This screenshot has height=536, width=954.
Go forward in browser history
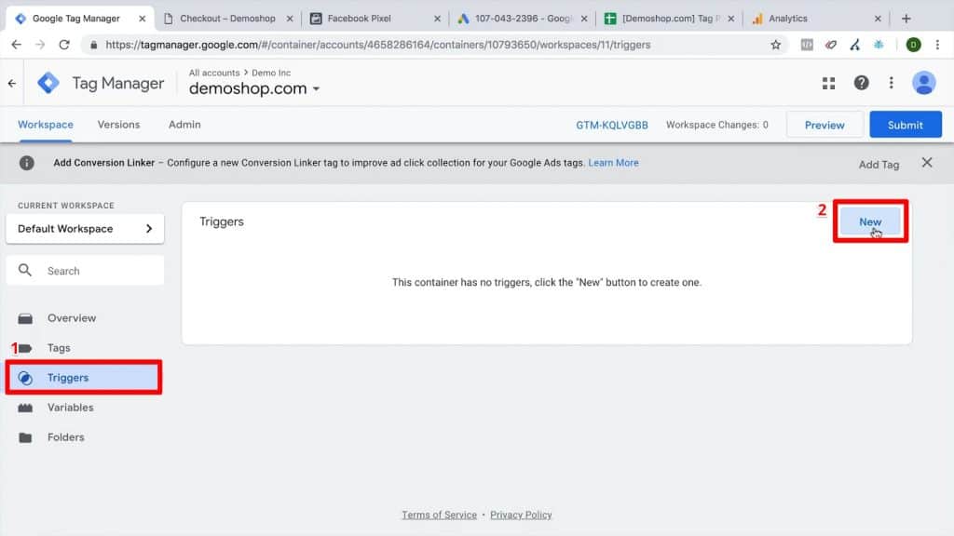pos(40,45)
